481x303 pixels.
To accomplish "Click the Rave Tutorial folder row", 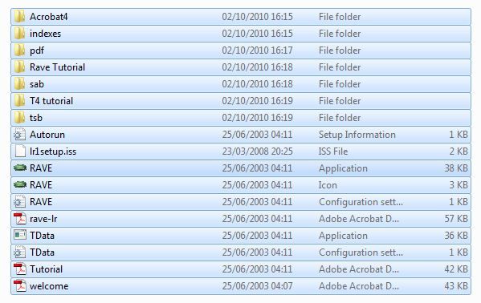I will [x=241, y=67].
